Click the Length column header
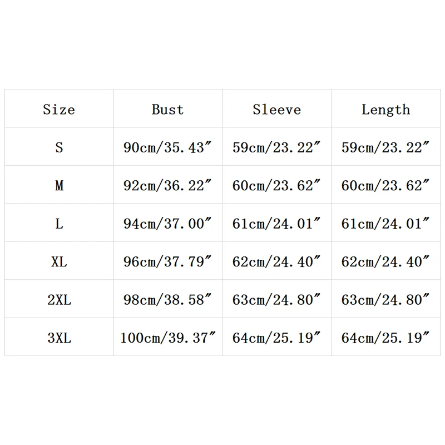The width and height of the screenshot is (445, 445). [385, 109]
